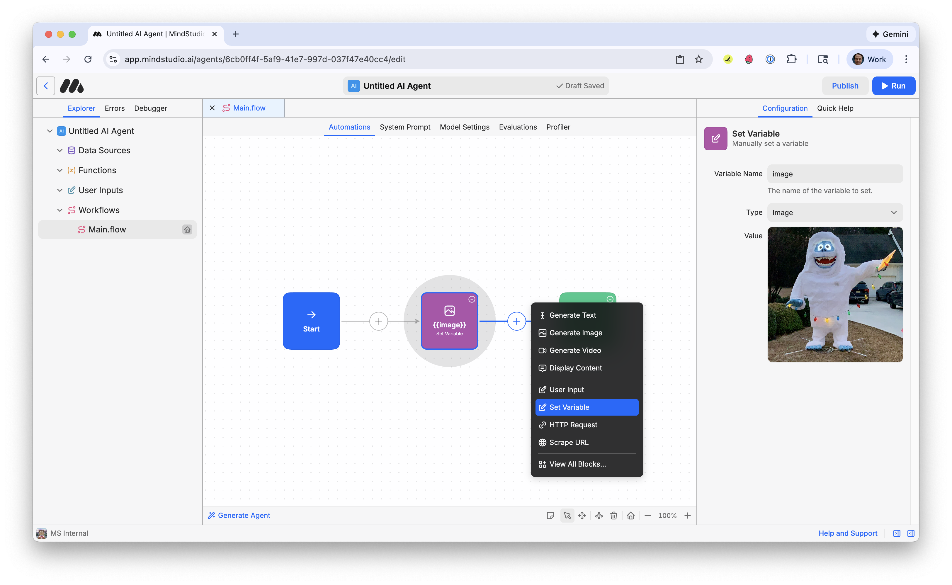Select Generate Image from the block menu

575,333
